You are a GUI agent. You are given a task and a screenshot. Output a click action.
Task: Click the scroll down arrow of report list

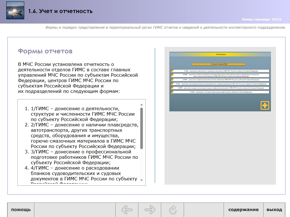142,180
